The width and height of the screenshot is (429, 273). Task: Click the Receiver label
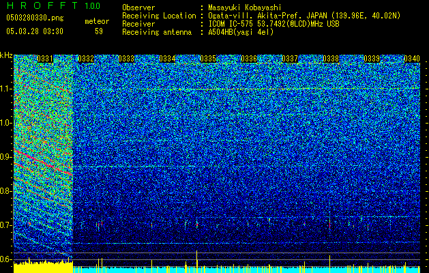138,24
